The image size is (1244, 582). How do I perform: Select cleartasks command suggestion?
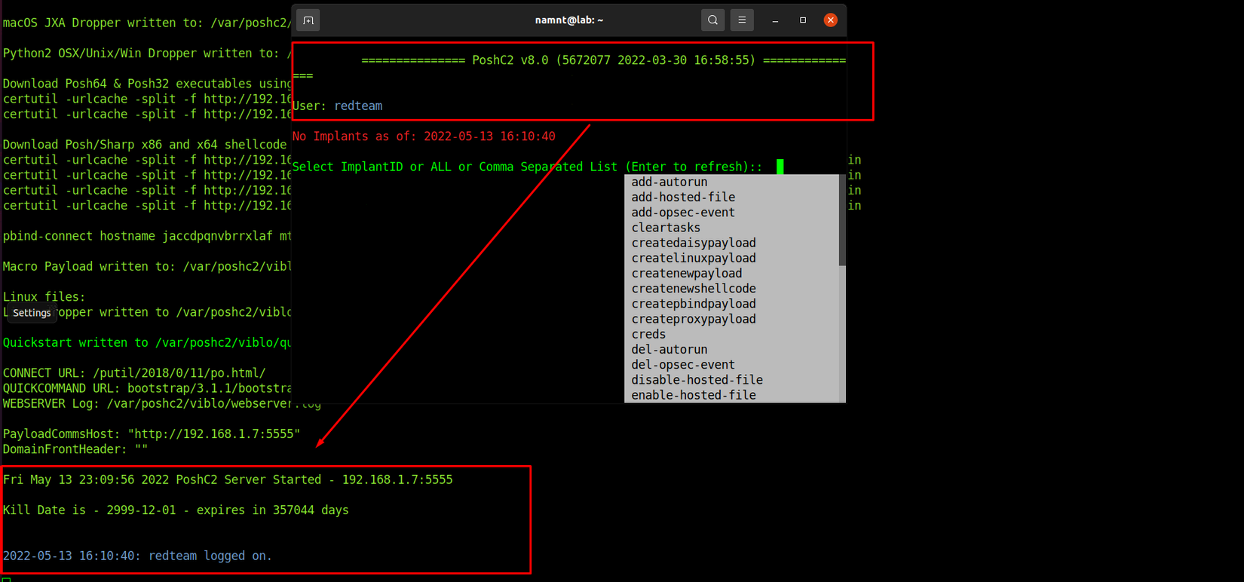(731, 228)
